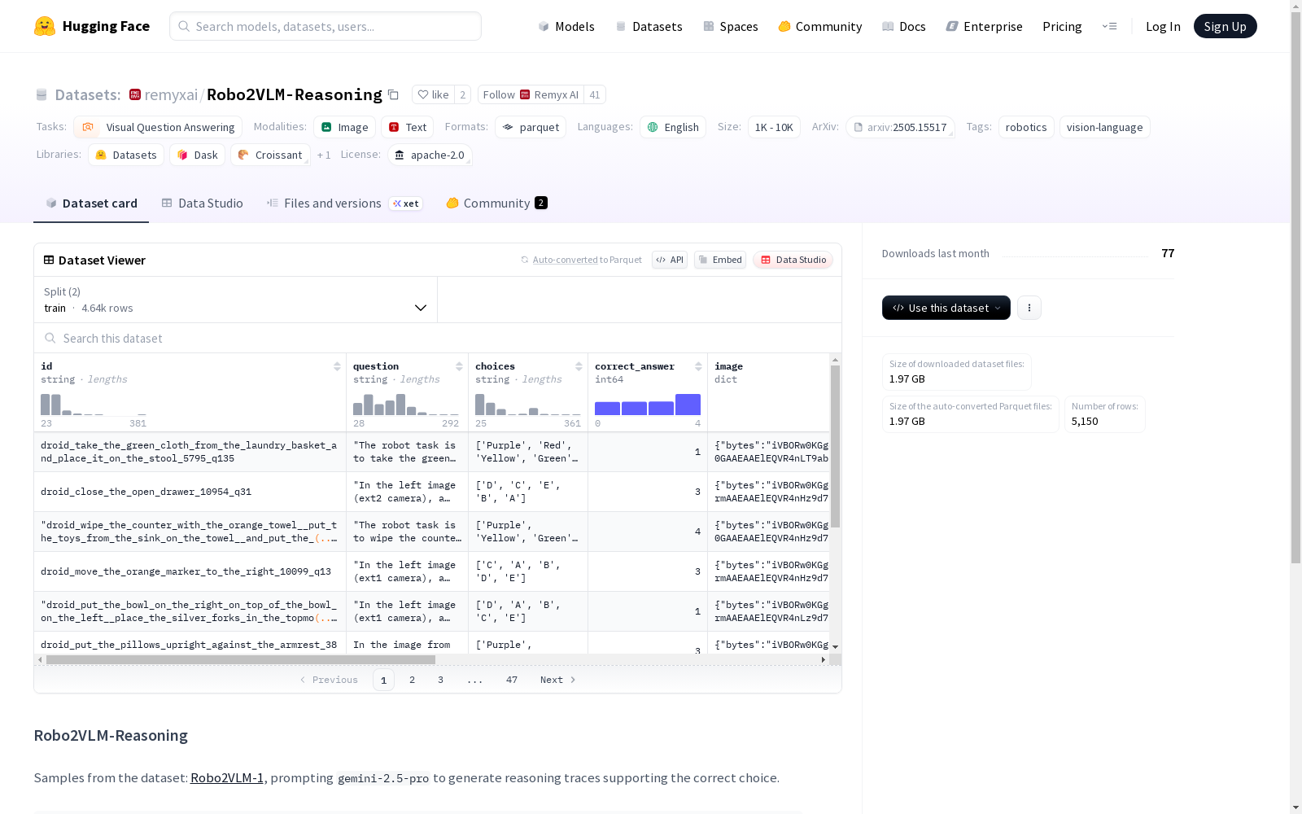This screenshot has height=814, width=1302.
Task: Click the correct_answer histogram bars
Action: [x=648, y=405]
